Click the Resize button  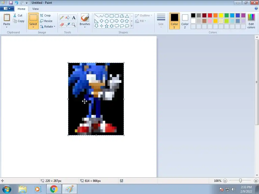(x=46, y=21)
